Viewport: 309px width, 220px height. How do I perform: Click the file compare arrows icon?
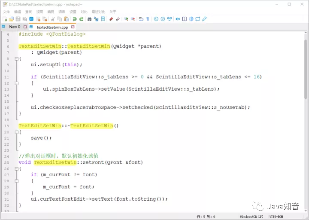coord(178,19)
